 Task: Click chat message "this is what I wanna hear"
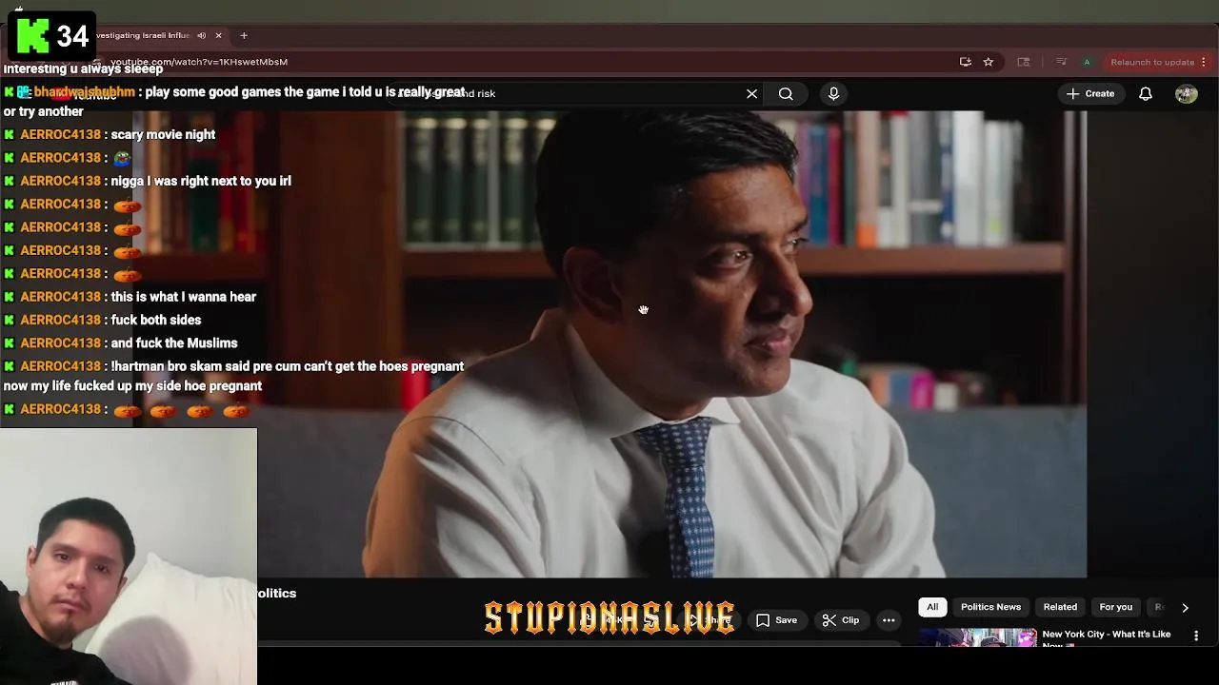[183, 297]
